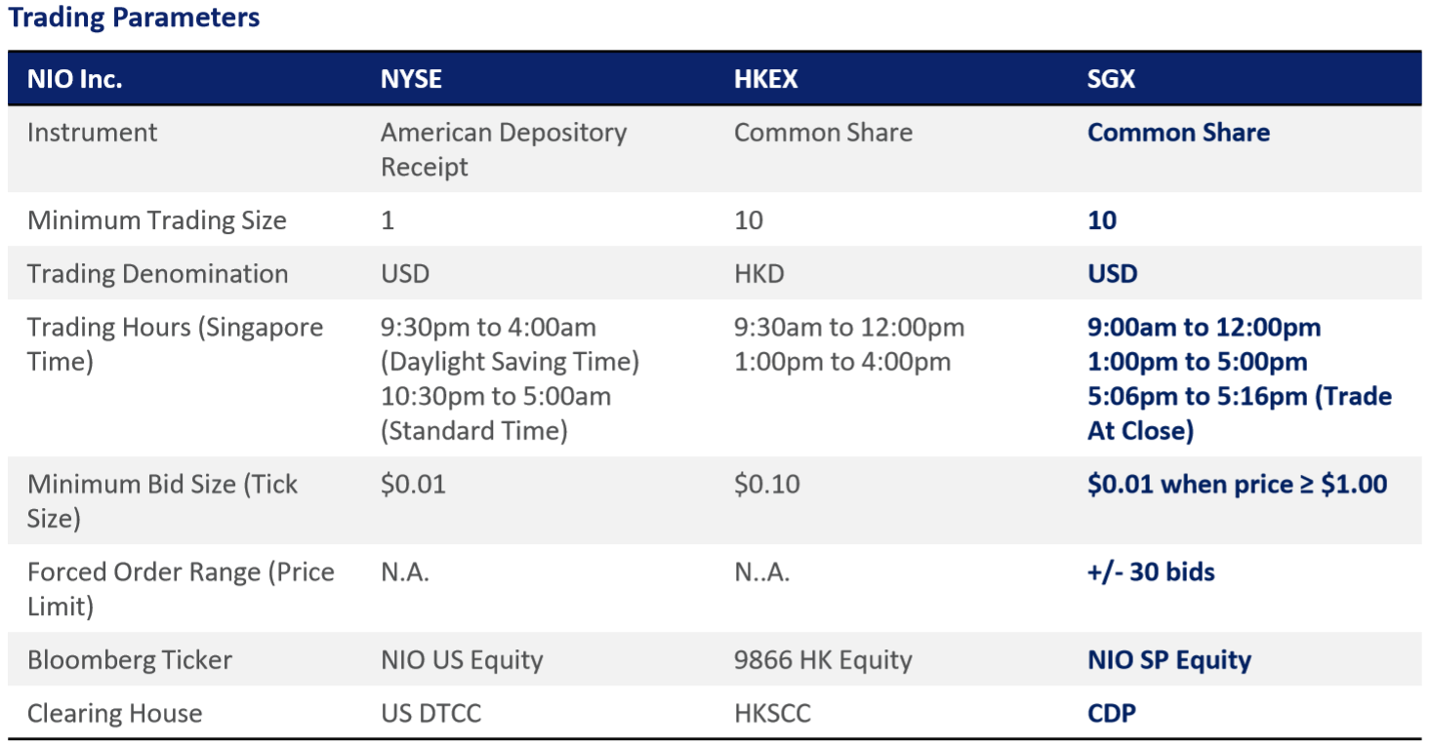Click the NYSE column header
The image size is (1431, 745).
411,79
